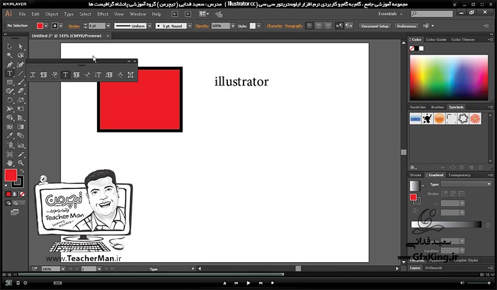Select the Paintbrush tool
This screenshot has height=290, width=497.
click(21, 82)
